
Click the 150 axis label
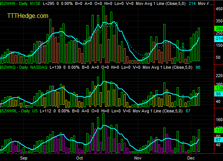coord(219,45)
